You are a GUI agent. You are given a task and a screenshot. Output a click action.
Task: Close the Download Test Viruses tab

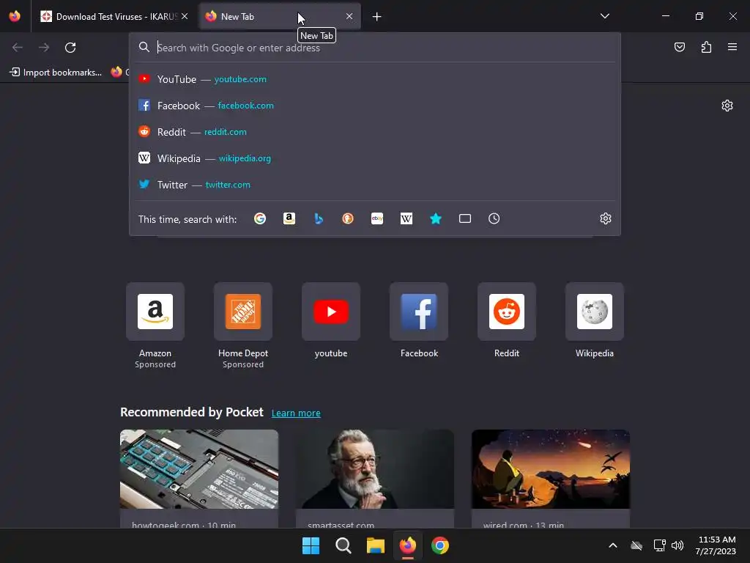pos(185,16)
